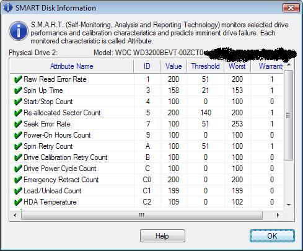Click green check icon for HDA Temperature
Viewport: 303px width, 251px height.
18,202
